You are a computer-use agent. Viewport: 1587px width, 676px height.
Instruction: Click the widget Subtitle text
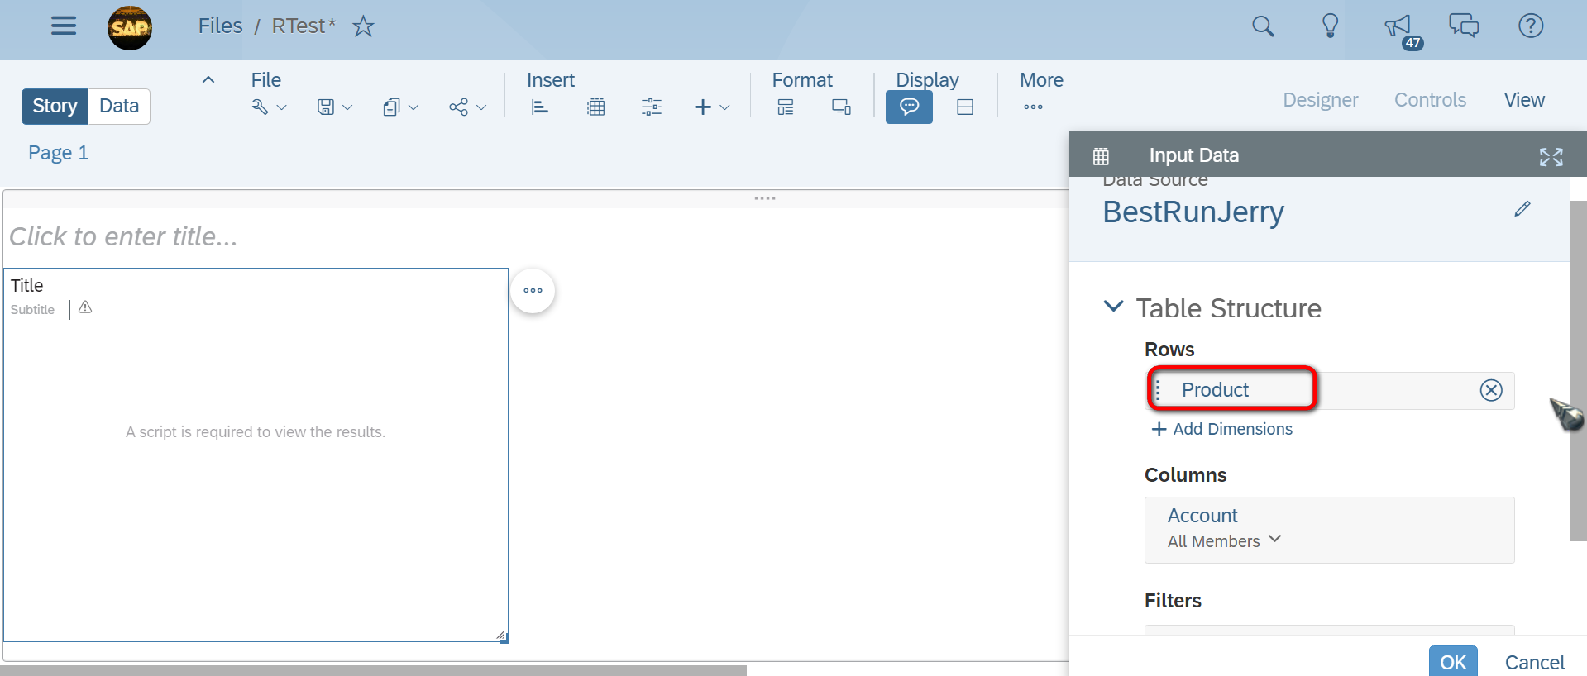click(32, 310)
